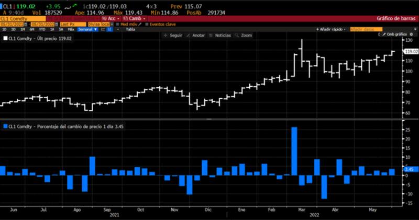Click blue legend swatch of price change series
Image resolution: width=419 pixels, height=220 pixels.
(x=5, y=126)
